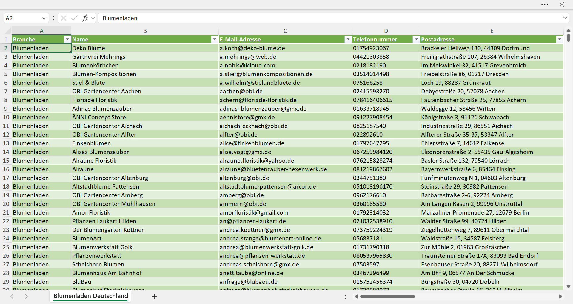Open the E-Mail-Adresse filter dropdown

pyautogui.click(x=348, y=39)
